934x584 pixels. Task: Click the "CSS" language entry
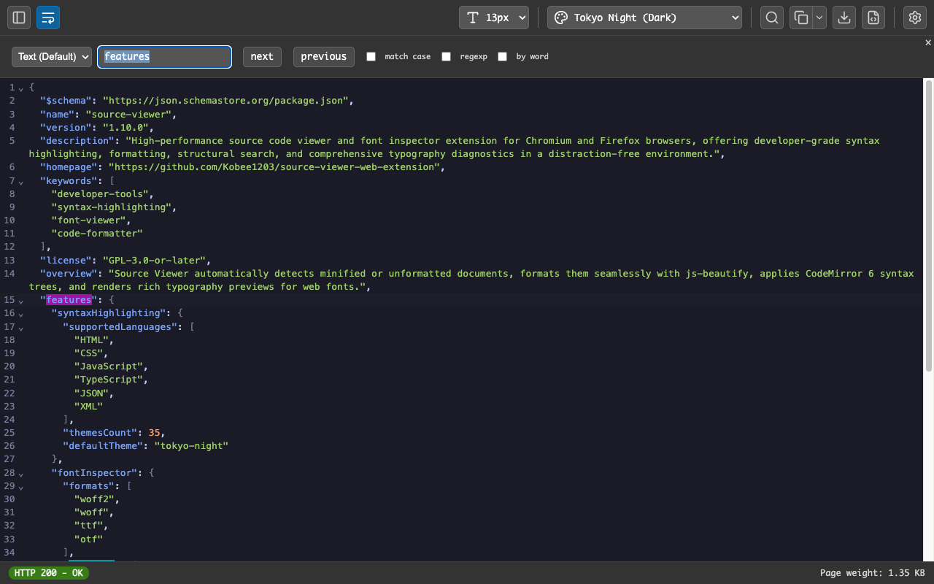88,353
